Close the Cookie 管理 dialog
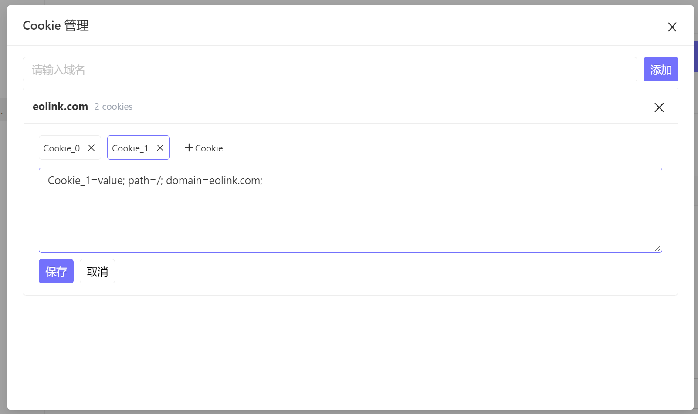Screen dimensions: 698x414 click(672, 27)
